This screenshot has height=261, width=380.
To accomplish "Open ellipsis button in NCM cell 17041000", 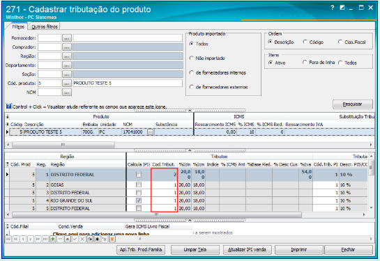I will tap(151, 132).
